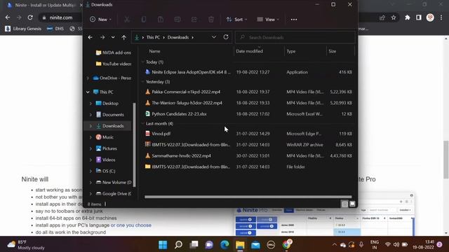
Task: Sort files by the Name column header
Action: coord(154,51)
